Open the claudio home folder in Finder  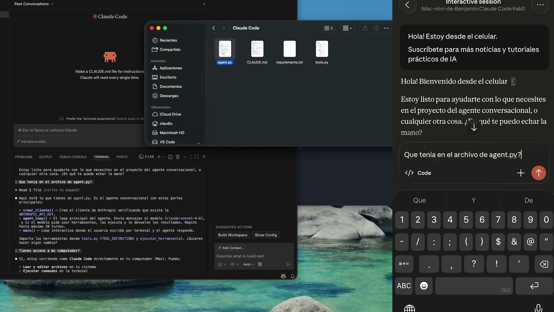(x=166, y=123)
